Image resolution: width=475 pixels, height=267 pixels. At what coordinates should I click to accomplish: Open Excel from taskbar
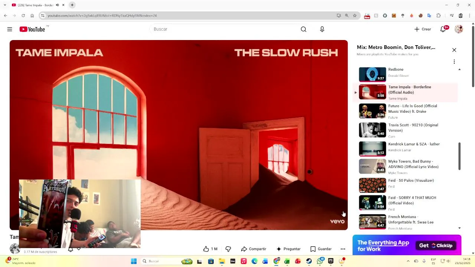coord(286,261)
